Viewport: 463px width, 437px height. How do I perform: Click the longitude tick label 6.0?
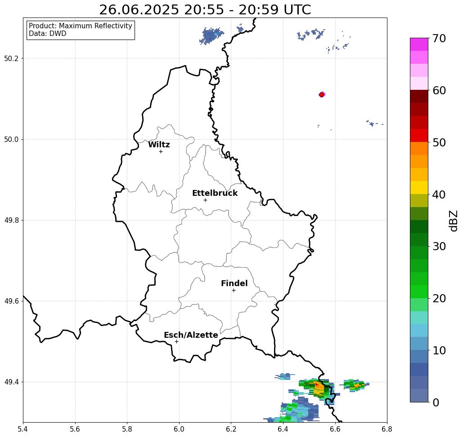tap(179, 429)
